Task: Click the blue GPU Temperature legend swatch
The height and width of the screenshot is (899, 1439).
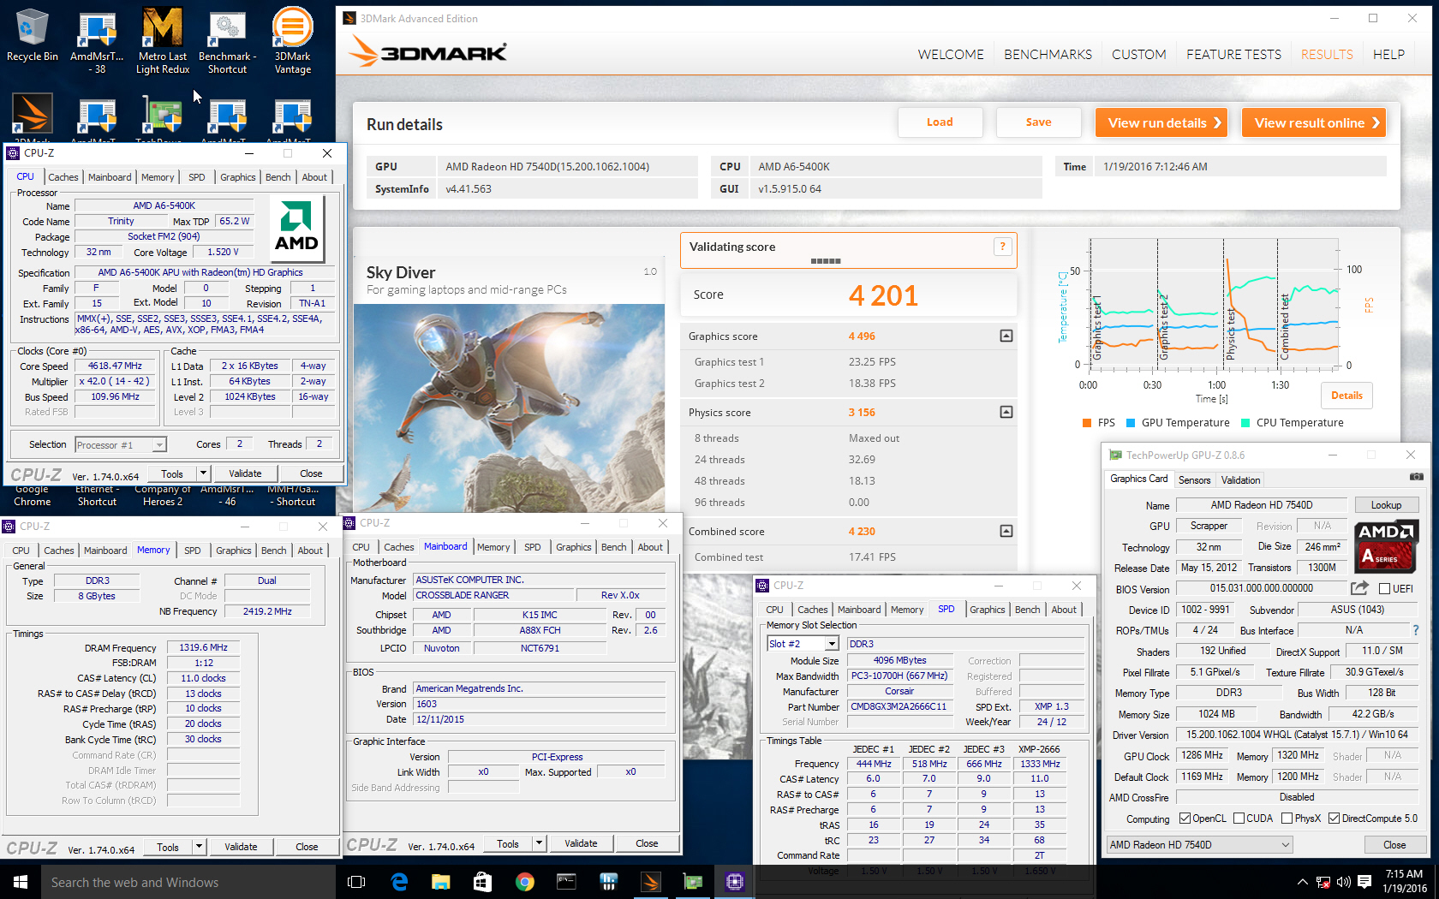Action: point(1131,423)
